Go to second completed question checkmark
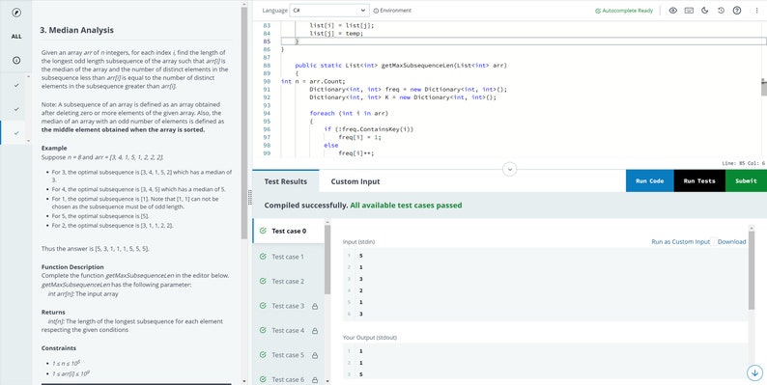This screenshot has height=385, width=767. (x=16, y=109)
